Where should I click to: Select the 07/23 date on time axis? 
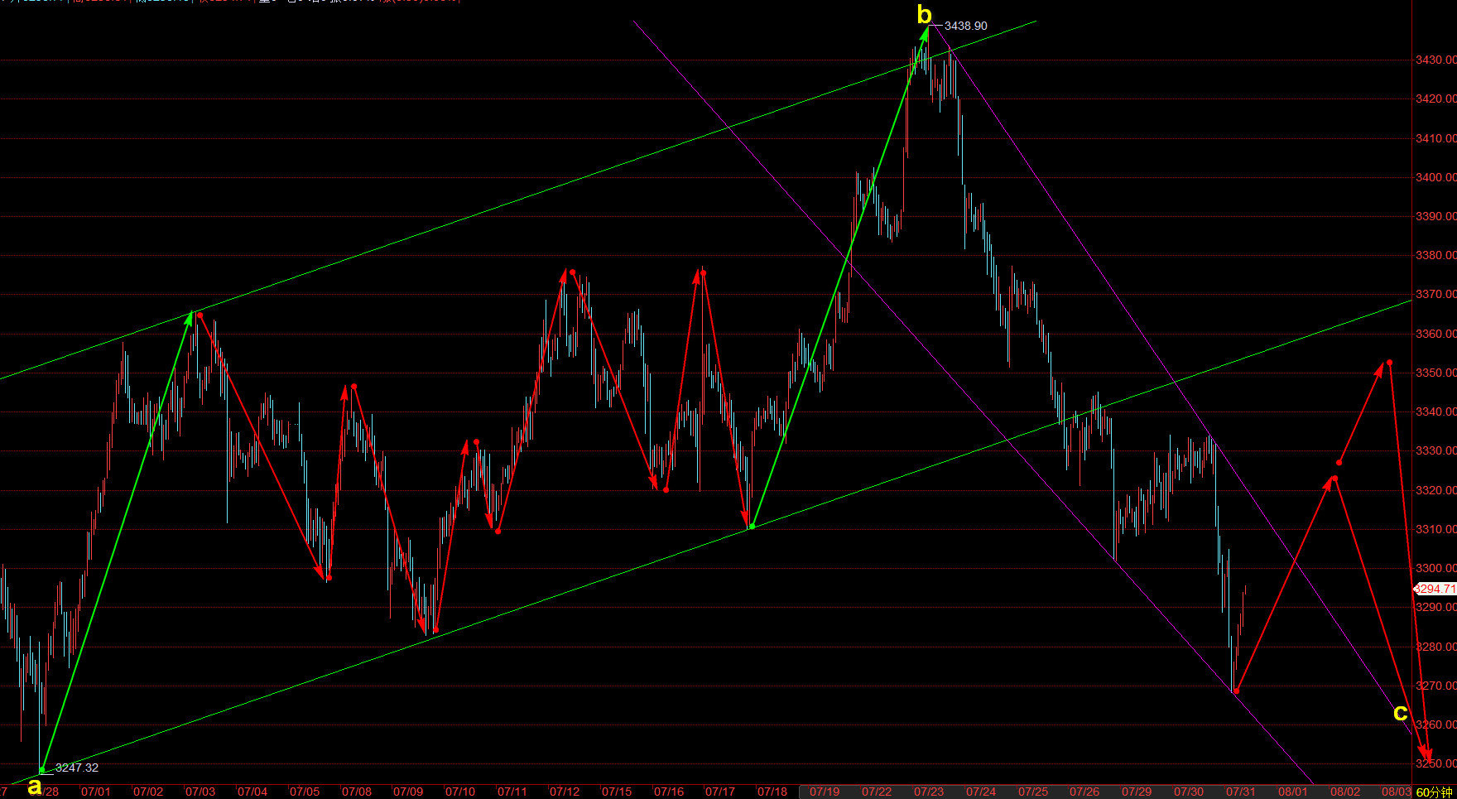tap(929, 792)
